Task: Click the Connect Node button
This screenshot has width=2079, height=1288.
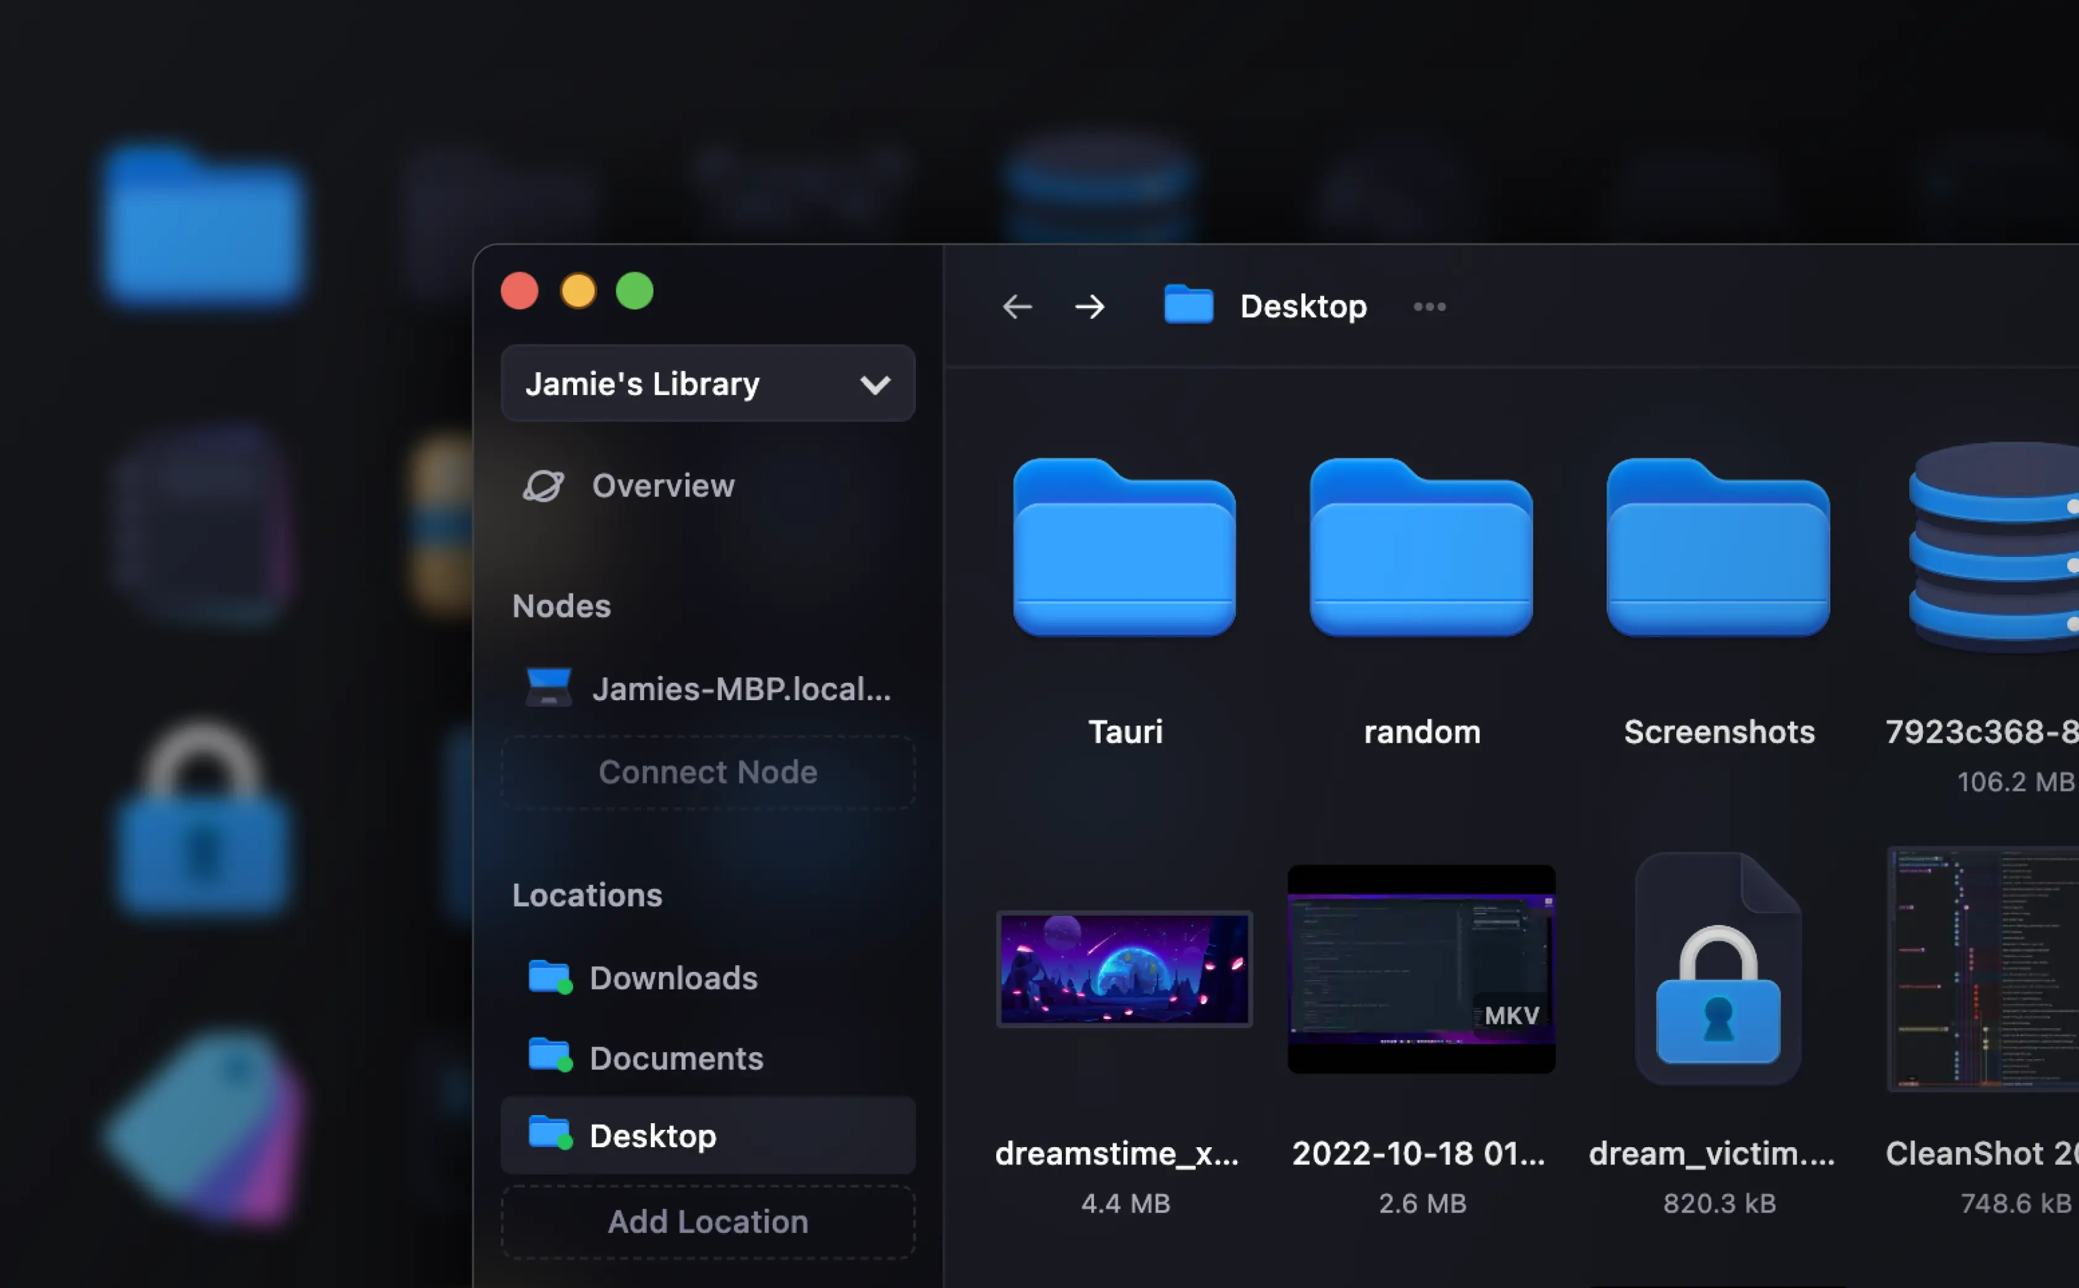Action: tap(707, 771)
